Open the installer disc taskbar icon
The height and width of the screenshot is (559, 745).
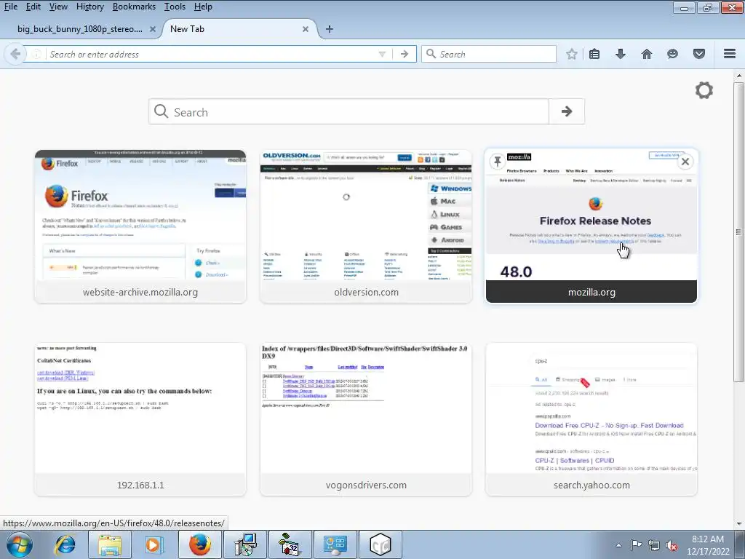pos(245,544)
